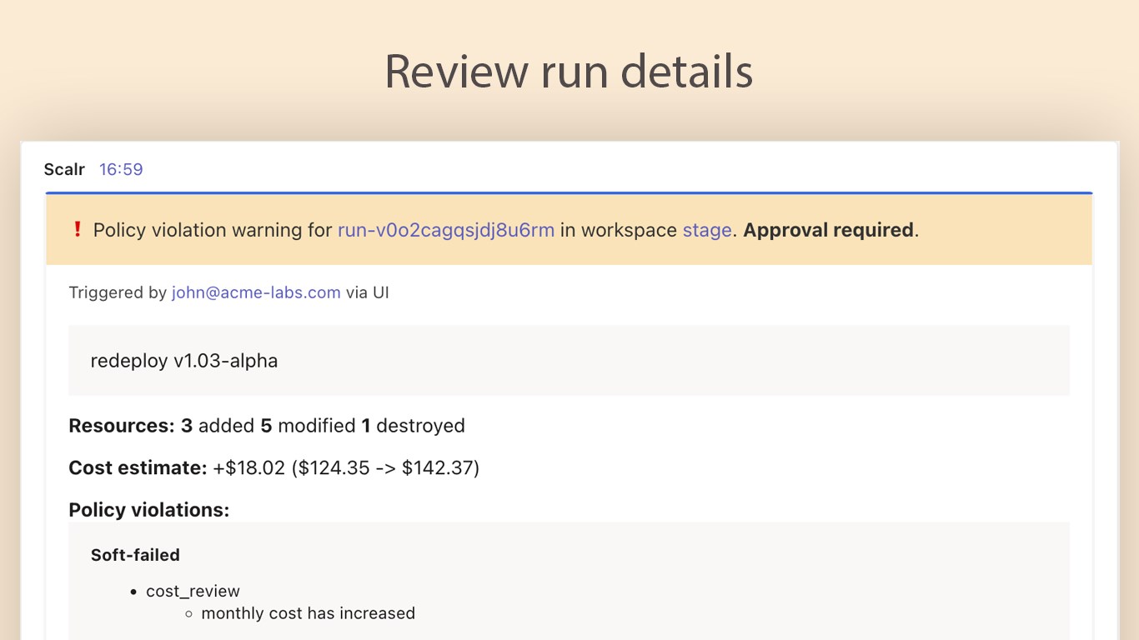Screen dimensions: 1139x640
Task: Click the "Soft-failed" section label
Action: 135,555
